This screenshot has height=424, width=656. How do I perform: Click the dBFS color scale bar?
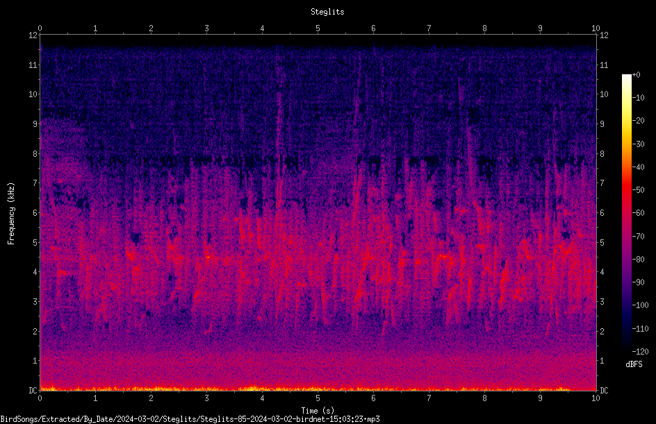626,212
